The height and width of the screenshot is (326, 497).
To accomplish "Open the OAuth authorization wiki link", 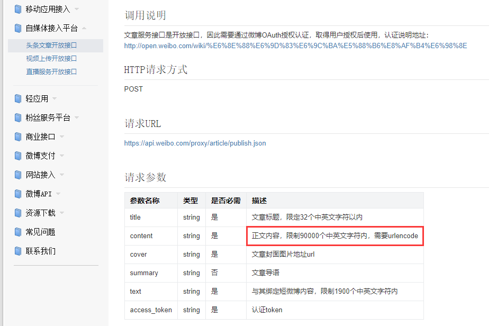I will coord(295,46).
